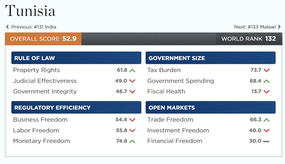The image size is (285, 164).
Task: Click the red down arrow for Fiscal Health
Action: [267, 92]
